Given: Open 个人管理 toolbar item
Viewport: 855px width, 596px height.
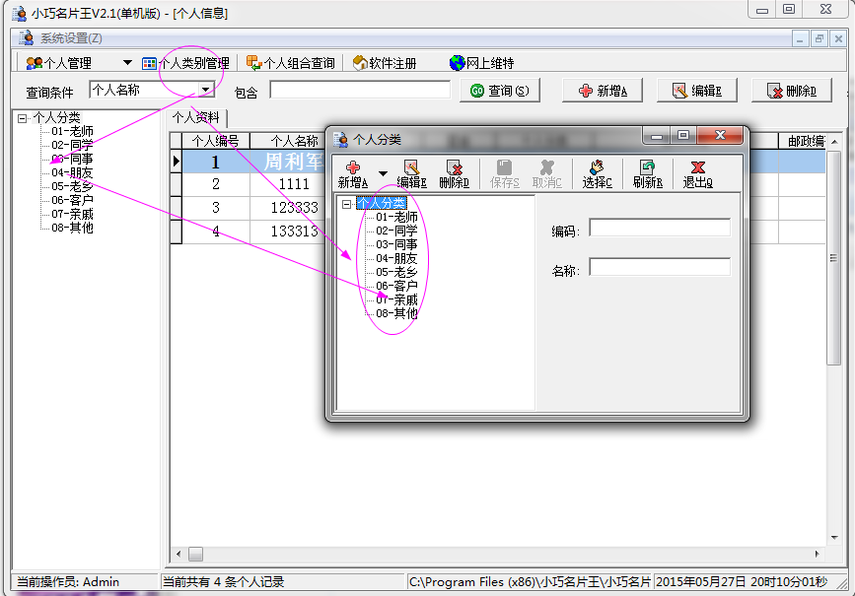Looking at the screenshot, I should (59, 63).
